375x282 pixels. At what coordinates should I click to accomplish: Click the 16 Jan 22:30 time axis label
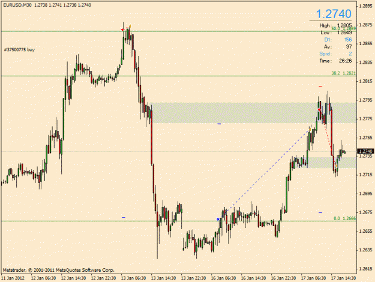(x=283, y=278)
